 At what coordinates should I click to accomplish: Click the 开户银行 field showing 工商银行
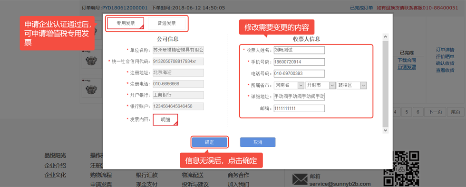pyautogui.click(x=178, y=95)
